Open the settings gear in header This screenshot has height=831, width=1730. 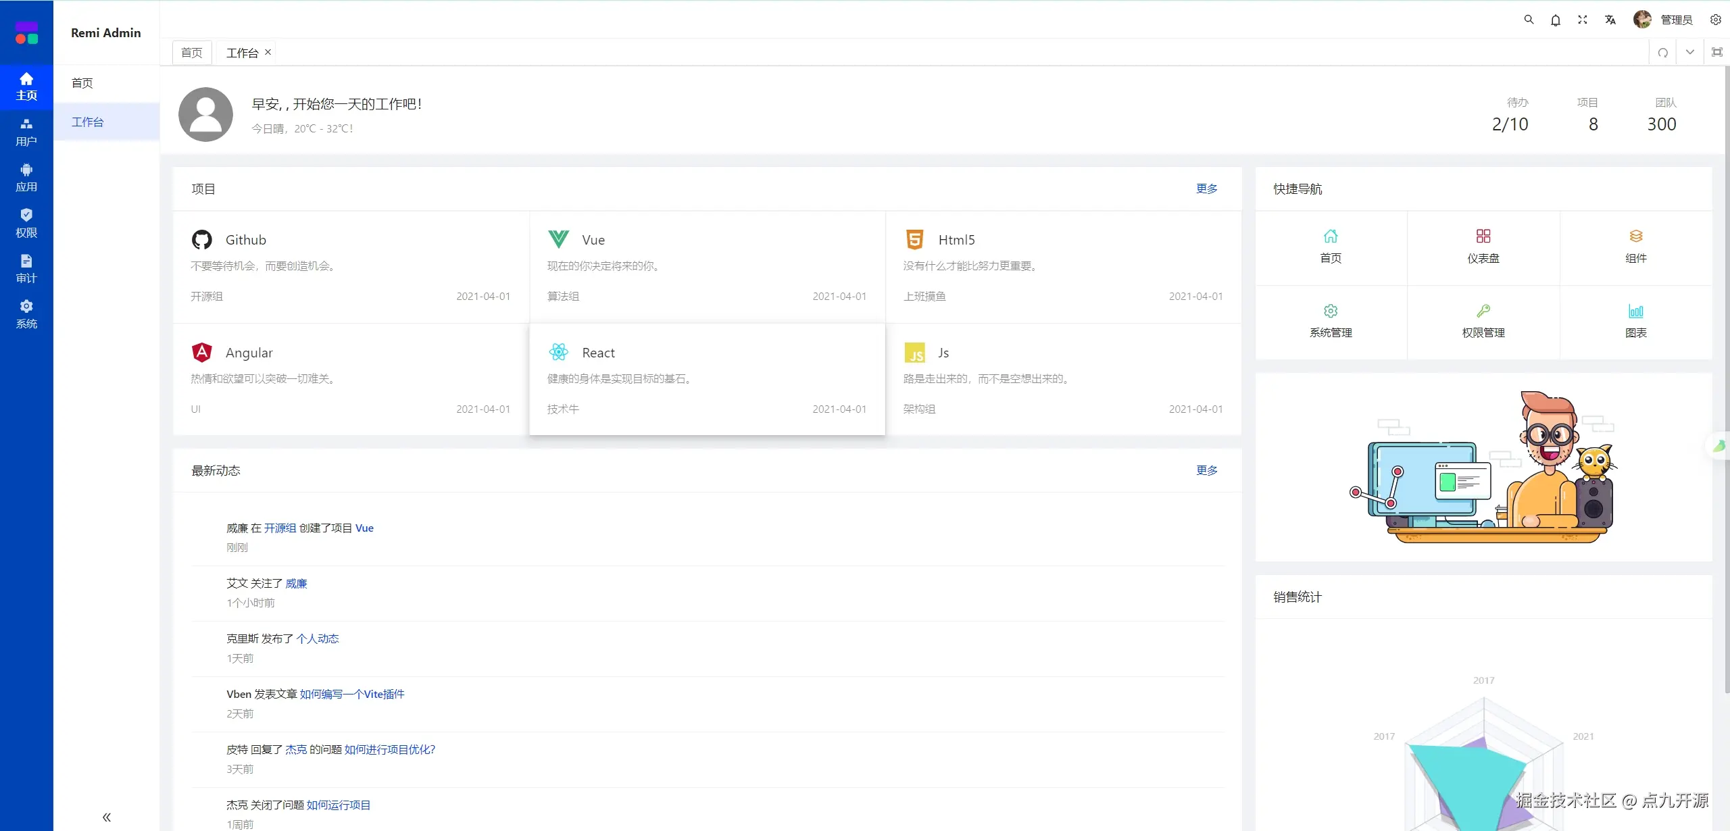1715,20
